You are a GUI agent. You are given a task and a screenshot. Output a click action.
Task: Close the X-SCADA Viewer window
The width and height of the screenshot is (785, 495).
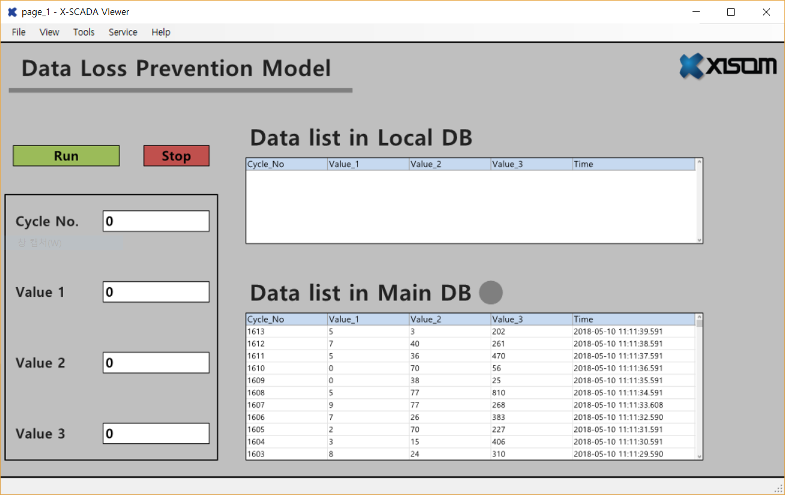coord(766,12)
